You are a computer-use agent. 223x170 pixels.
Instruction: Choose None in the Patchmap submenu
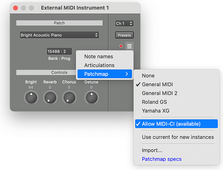tap(176, 76)
